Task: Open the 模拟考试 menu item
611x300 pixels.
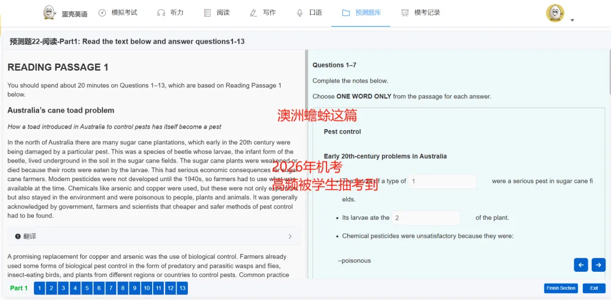Action: (118, 12)
